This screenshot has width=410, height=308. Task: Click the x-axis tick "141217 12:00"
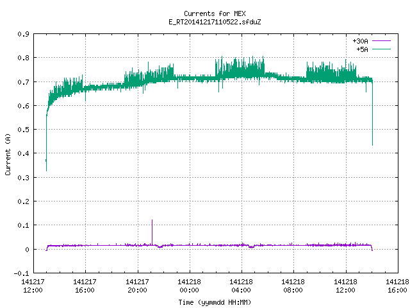[x=33, y=286]
